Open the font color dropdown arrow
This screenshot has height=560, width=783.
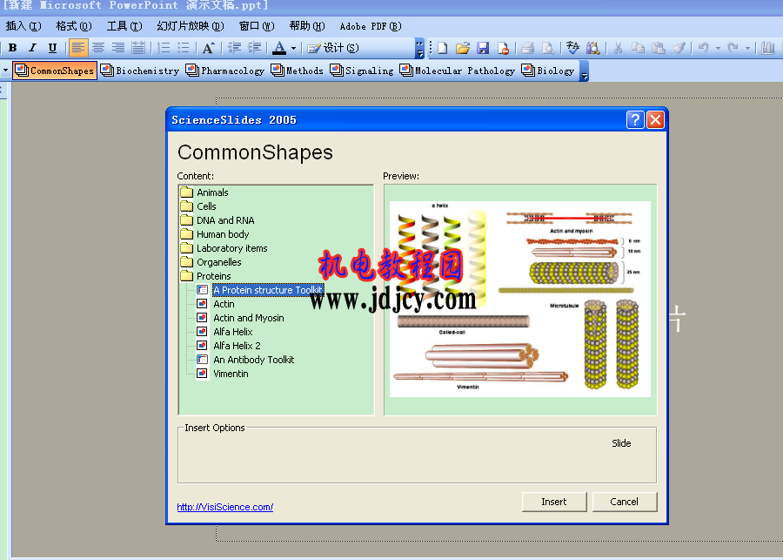pyautogui.click(x=294, y=49)
